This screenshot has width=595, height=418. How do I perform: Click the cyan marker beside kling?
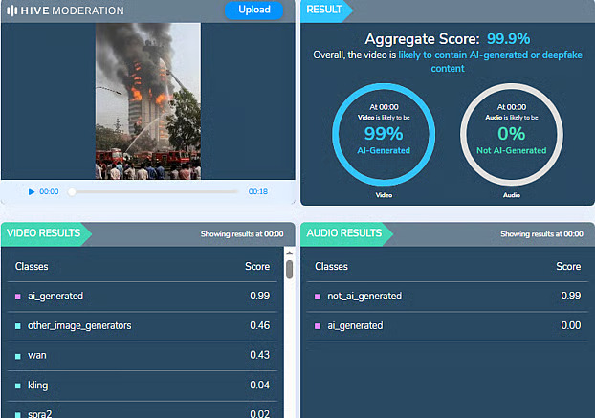[17, 385]
